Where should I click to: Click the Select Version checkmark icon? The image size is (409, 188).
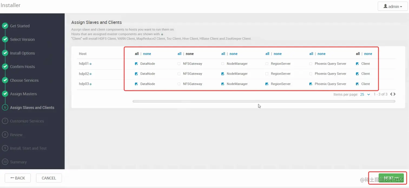pos(5,39)
